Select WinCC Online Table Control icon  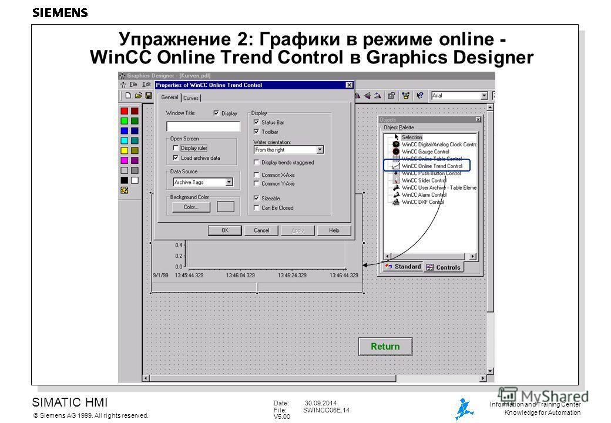tap(396, 159)
